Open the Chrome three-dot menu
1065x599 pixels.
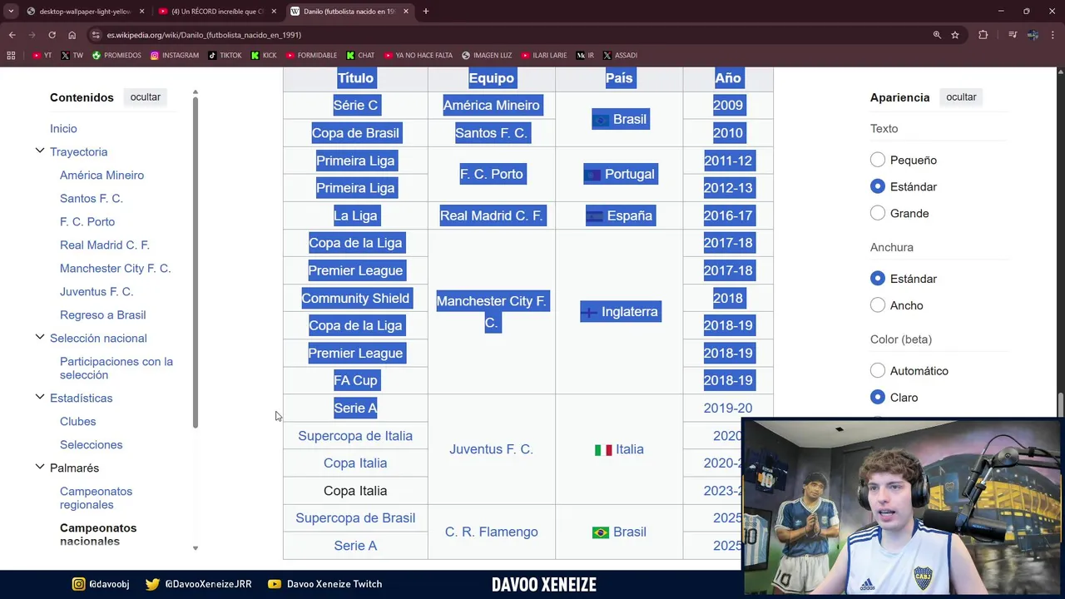pos(1053,35)
